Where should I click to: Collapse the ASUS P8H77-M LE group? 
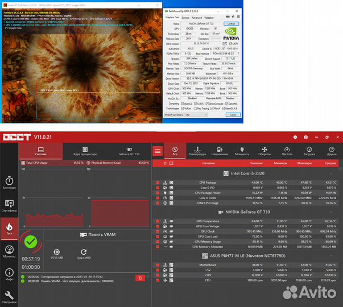[x=330, y=256]
